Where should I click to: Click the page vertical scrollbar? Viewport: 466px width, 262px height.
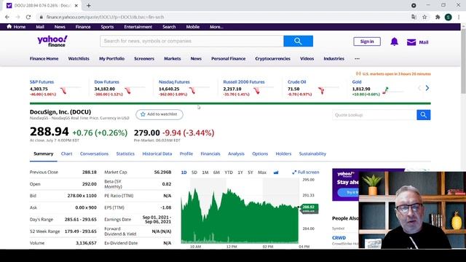[463, 61]
